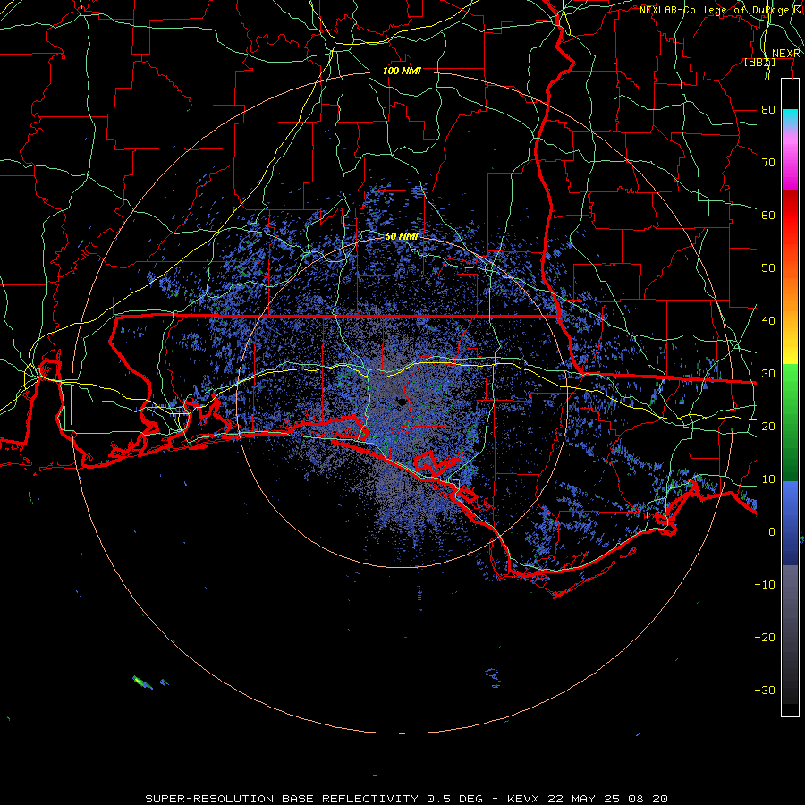Click the KEVX 22 MAY 25 08:20 timestamp

(587, 799)
